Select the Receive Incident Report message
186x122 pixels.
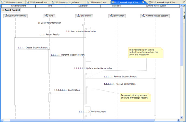point(120,77)
